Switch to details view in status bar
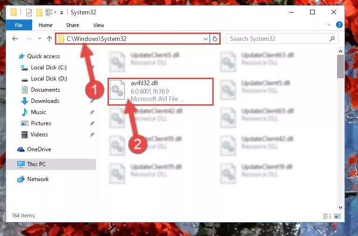Screen dimensions: 358x236 (327, 216)
